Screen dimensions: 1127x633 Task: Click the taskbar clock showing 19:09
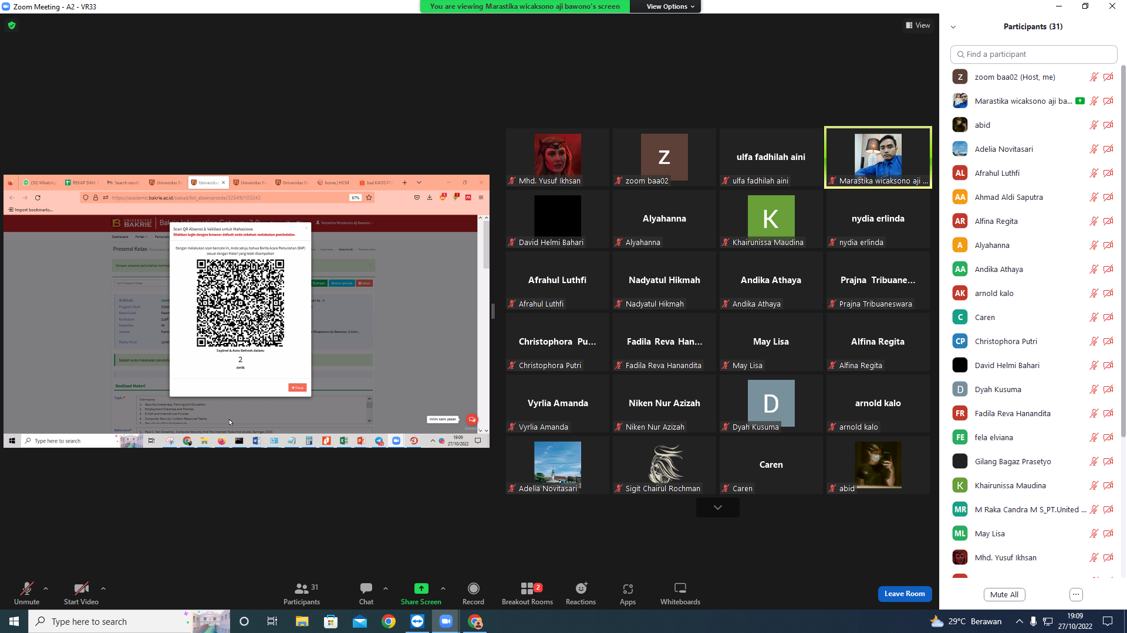point(1075,621)
